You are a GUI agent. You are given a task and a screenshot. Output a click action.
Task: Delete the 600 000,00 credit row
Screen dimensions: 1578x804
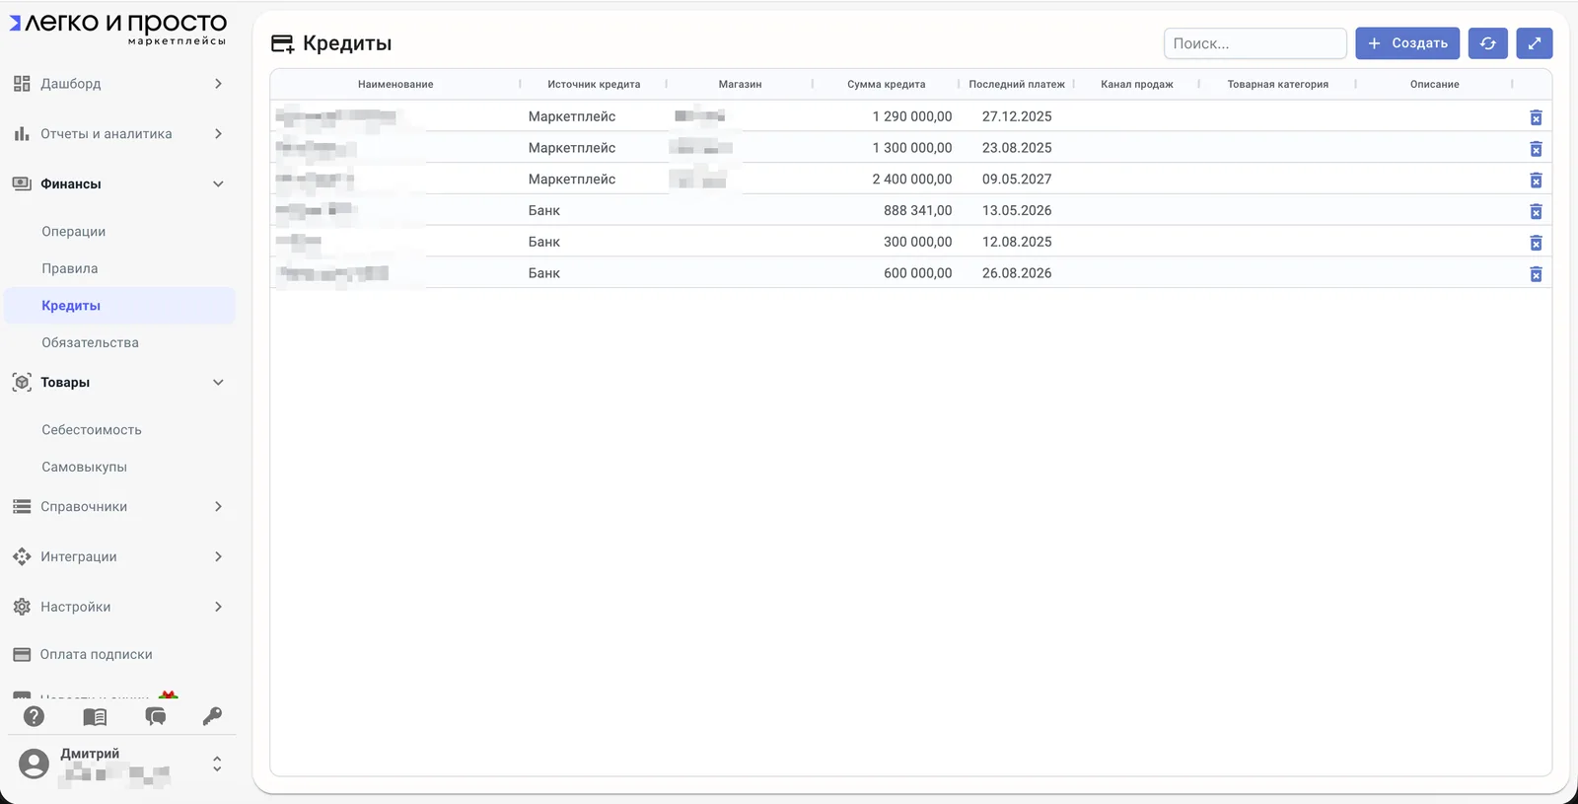point(1536,274)
